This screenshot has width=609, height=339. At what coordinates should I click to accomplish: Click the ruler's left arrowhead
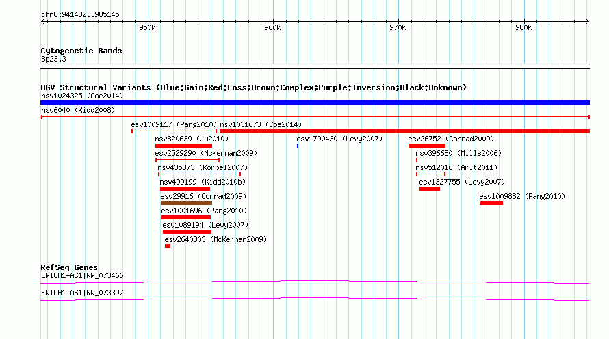[42, 22]
